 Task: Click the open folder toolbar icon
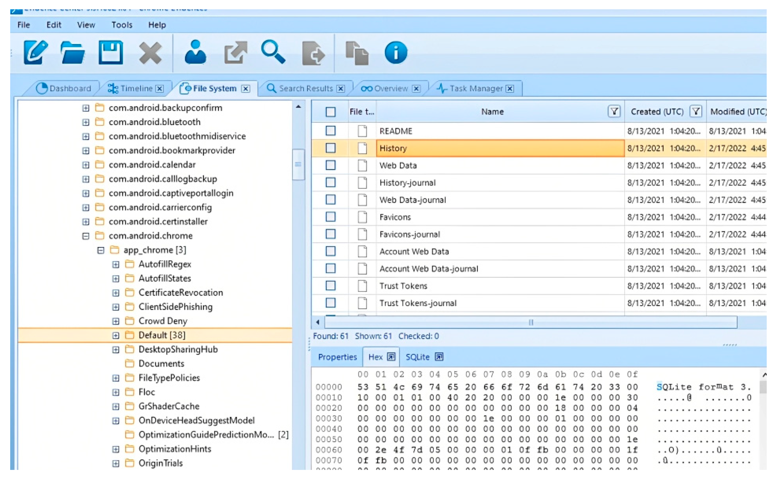click(73, 52)
